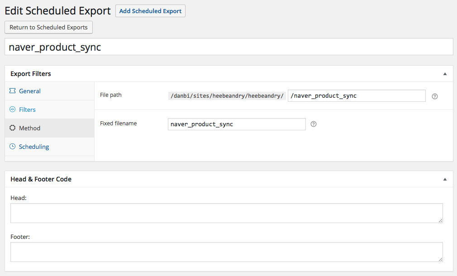Click the filter icon beside Filters

[12, 109]
